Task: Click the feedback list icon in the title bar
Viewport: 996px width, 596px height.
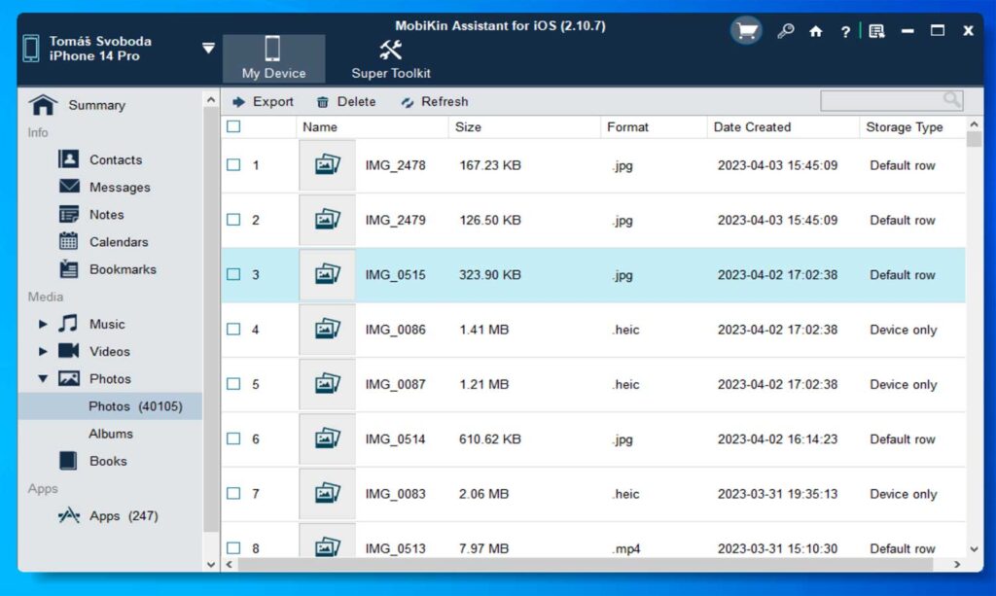Action: click(876, 31)
